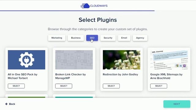196x110 pixels.
Task: Click the 'Broken Link Checker by ManageWP' title
Action: (x=70, y=76)
